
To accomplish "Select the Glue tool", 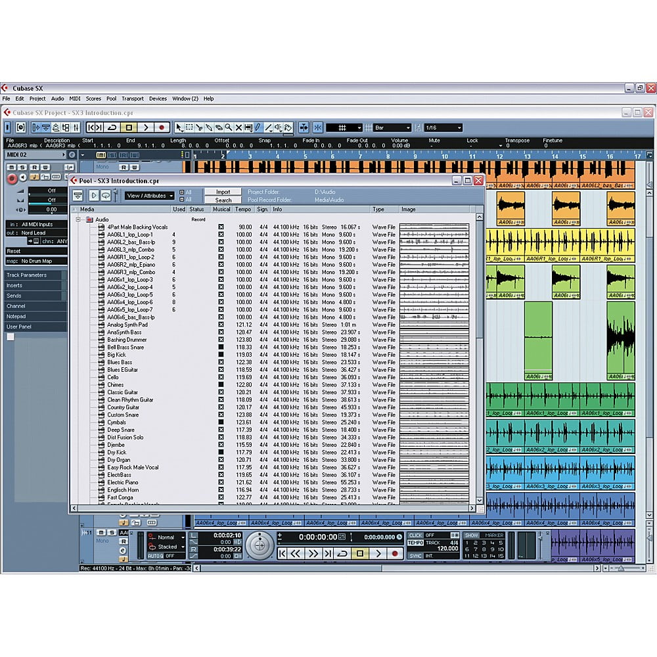I will [209, 128].
